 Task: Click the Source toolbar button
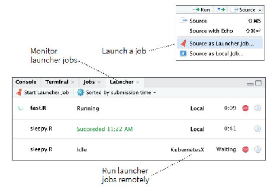243,9
